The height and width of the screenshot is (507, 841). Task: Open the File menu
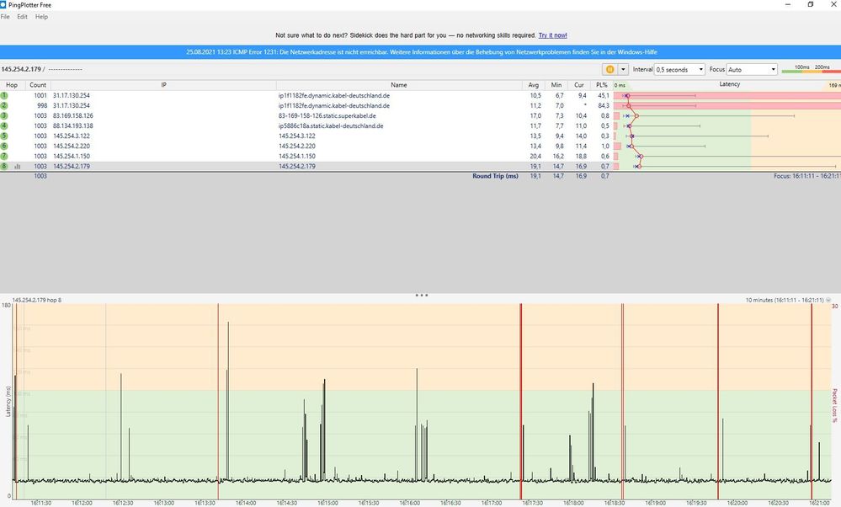[x=5, y=17]
